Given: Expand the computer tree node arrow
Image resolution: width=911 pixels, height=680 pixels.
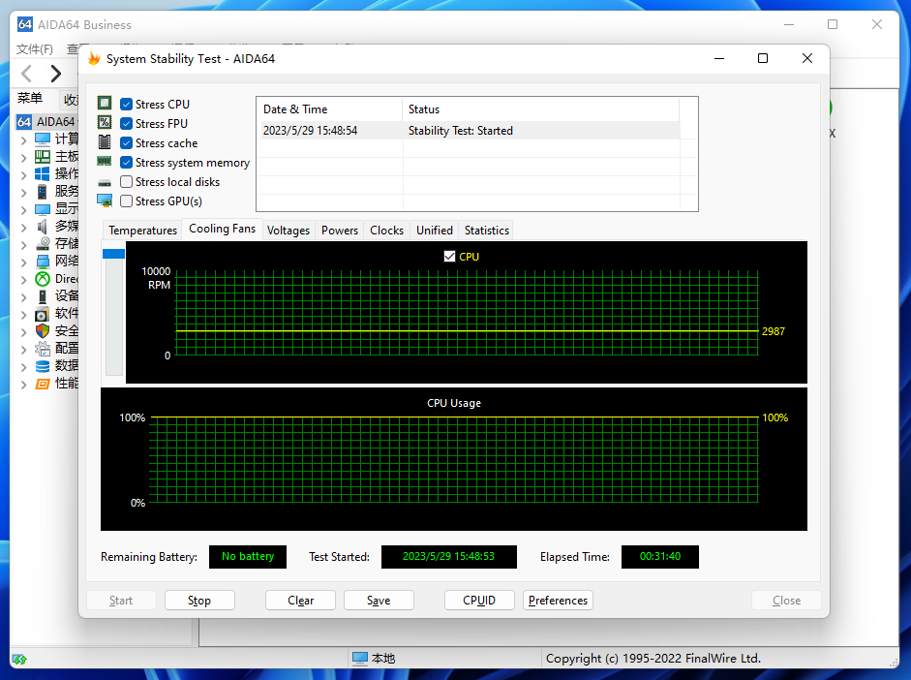Looking at the screenshot, I should (x=23, y=140).
